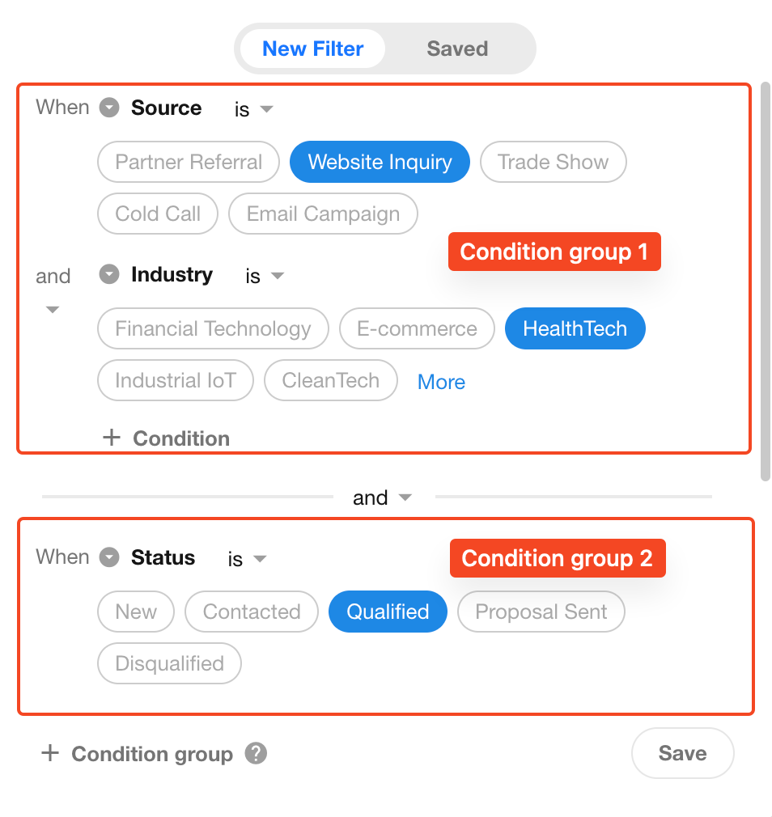Select the Partner Referral chip

tap(189, 162)
